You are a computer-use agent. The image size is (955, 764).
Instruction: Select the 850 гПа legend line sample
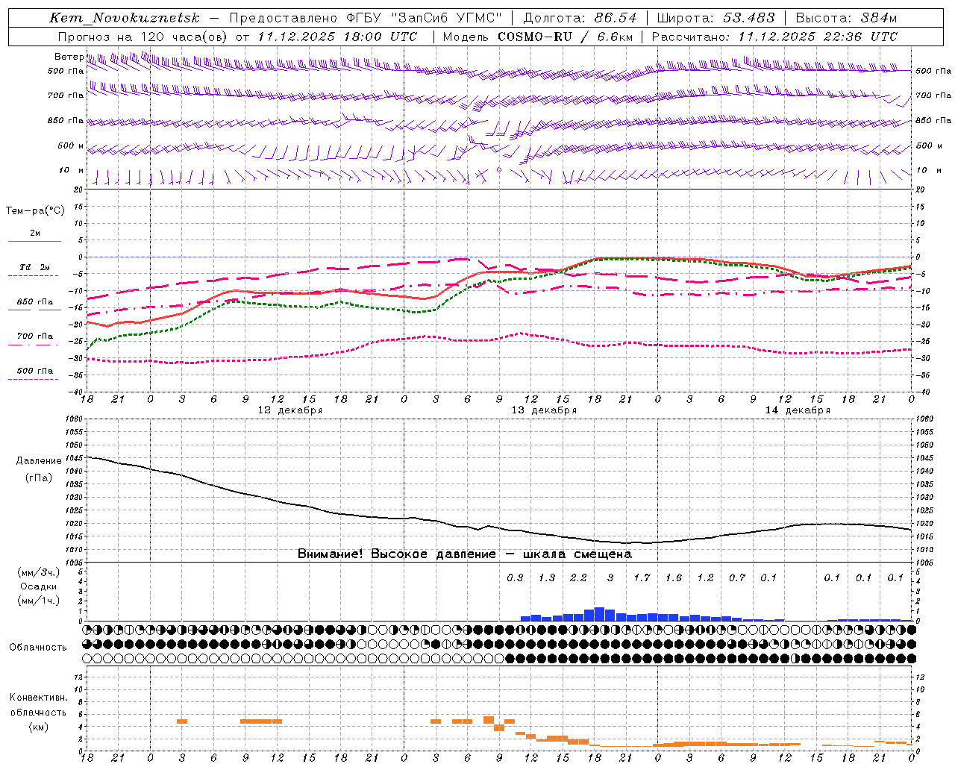coord(34,309)
